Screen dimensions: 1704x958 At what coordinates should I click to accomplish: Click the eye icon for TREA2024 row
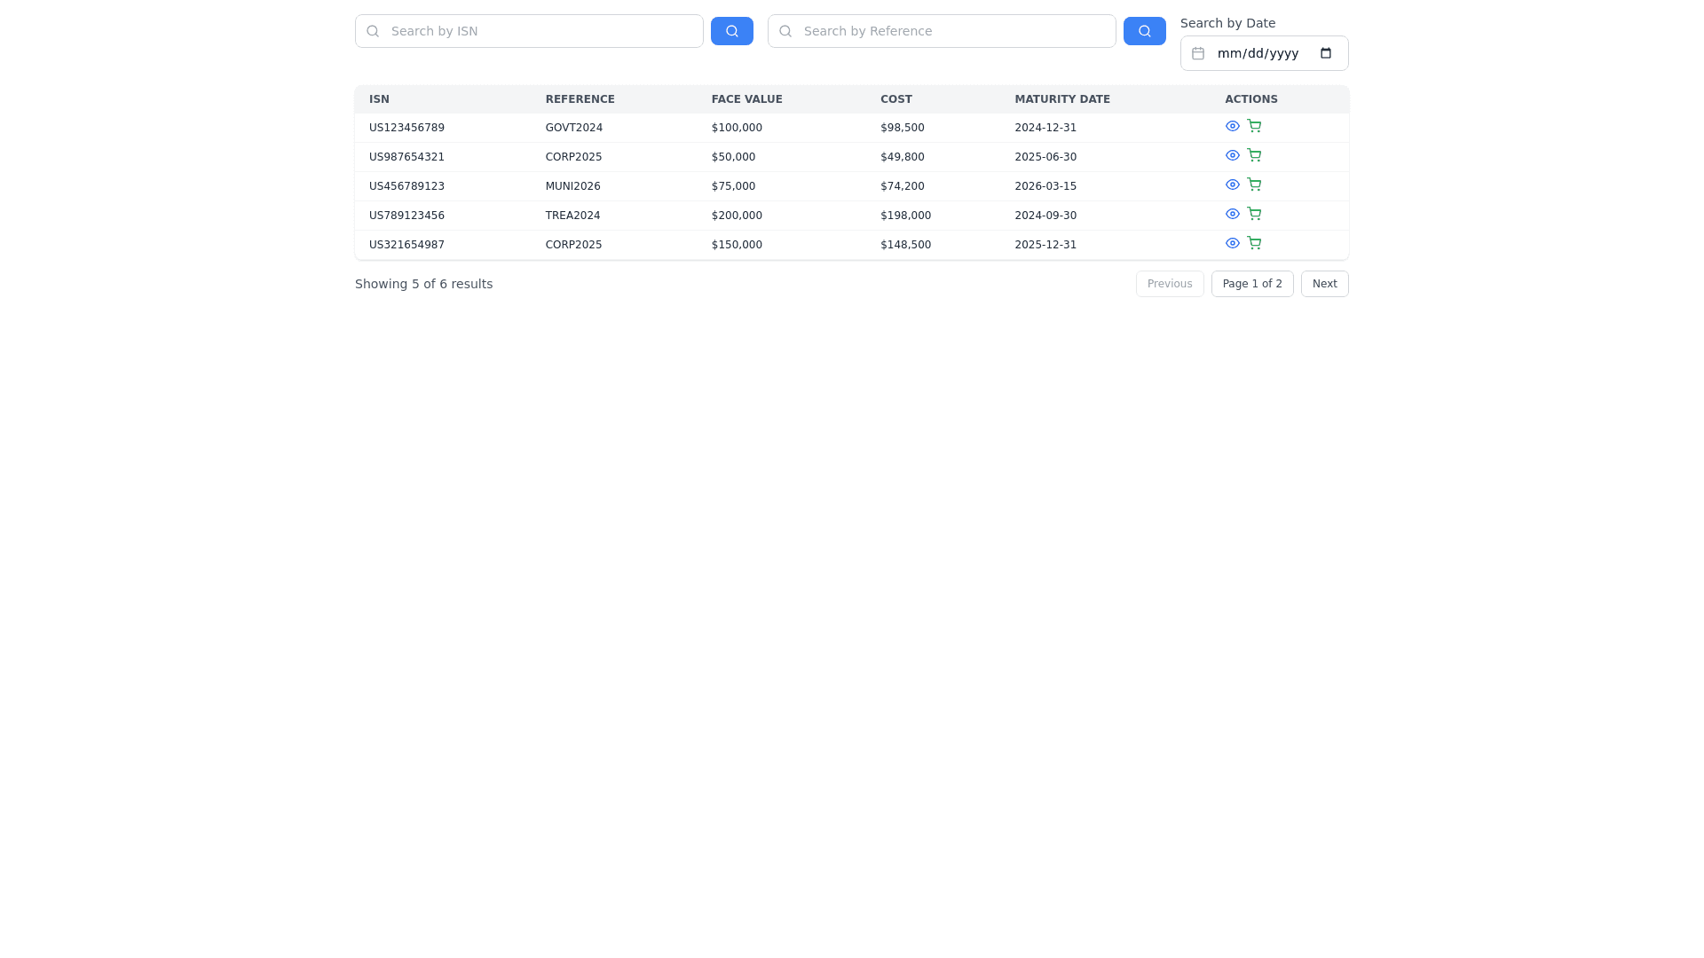[x=1232, y=214]
